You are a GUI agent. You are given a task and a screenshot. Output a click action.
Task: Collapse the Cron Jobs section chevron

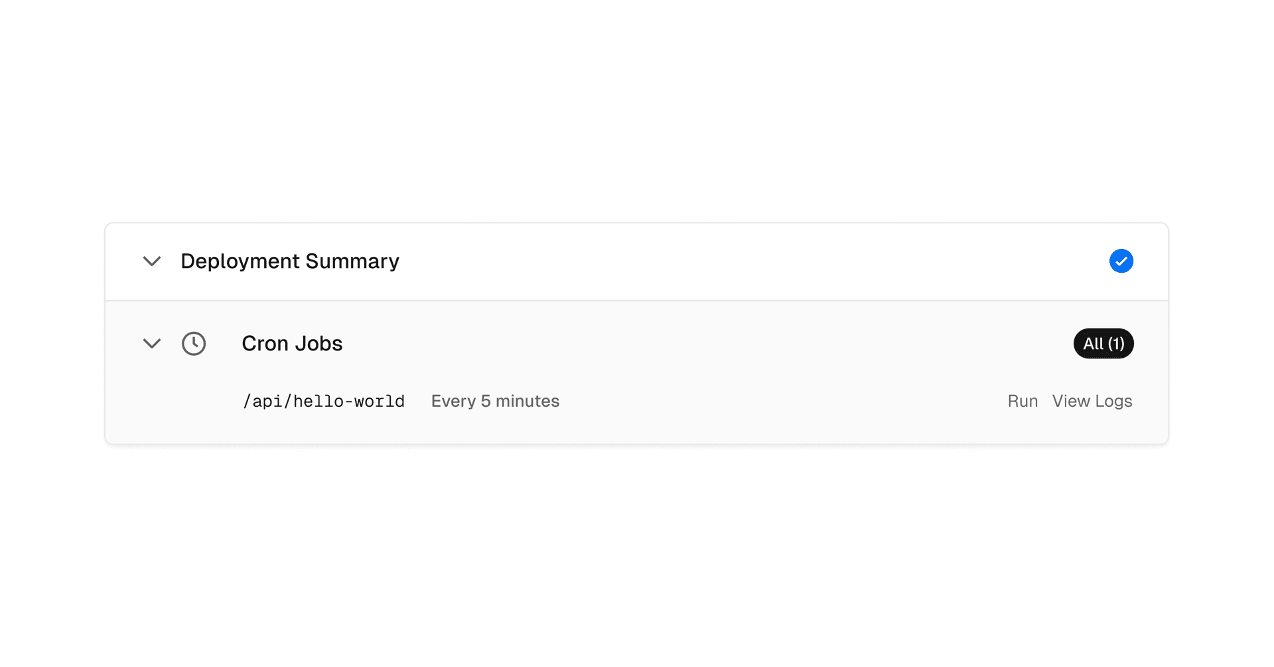point(152,344)
